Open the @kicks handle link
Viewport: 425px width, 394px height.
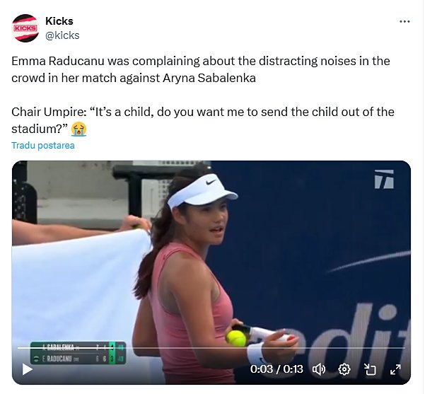[62, 35]
